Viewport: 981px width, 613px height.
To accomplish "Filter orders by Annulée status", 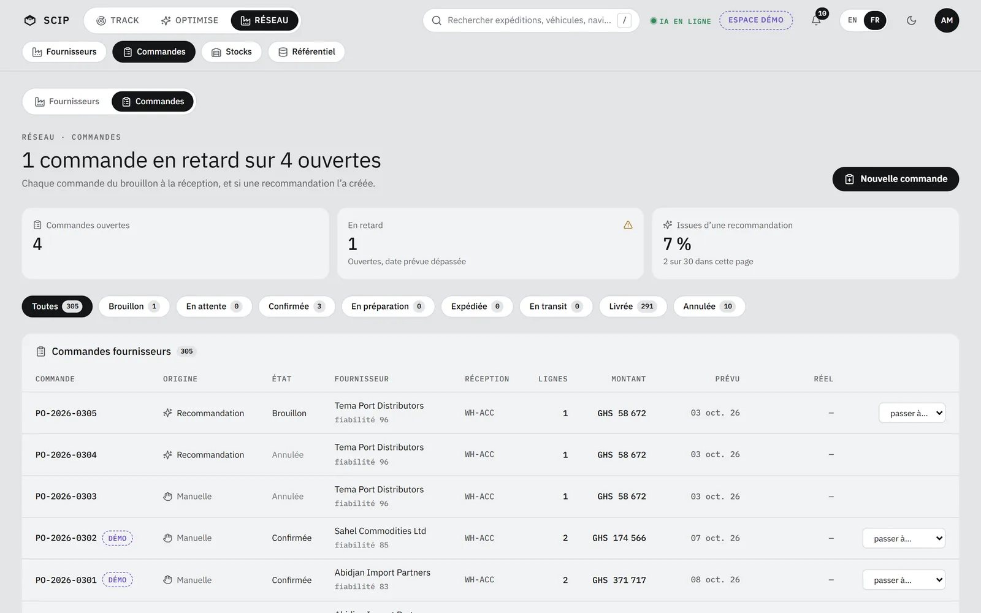I will coord(709,306).
